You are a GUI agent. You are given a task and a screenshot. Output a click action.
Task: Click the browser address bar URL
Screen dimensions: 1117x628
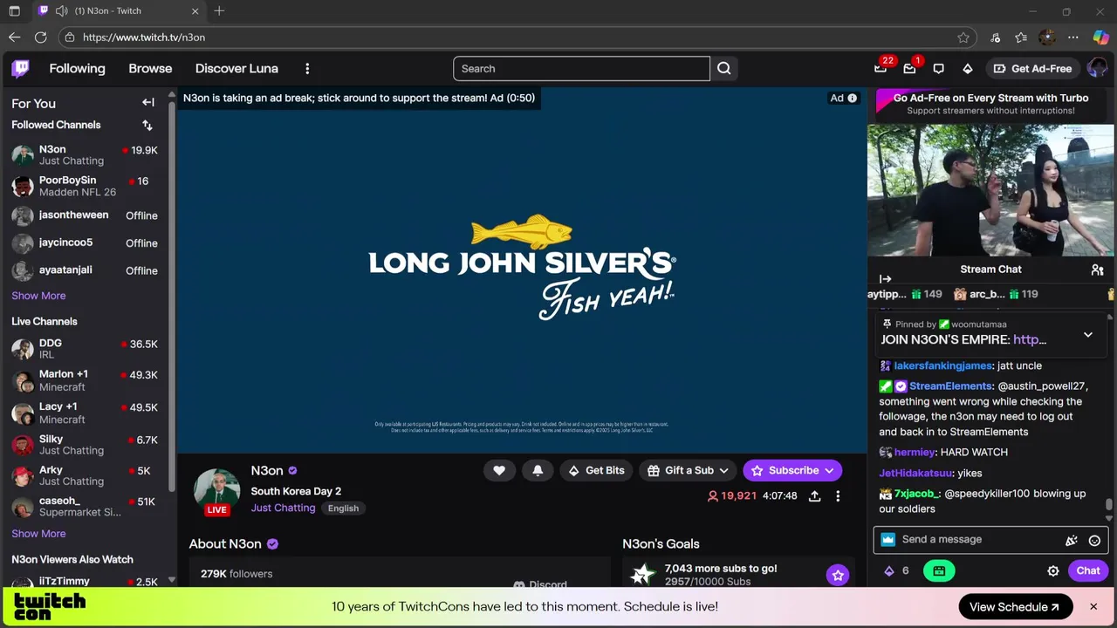pyautogui.click(x=144, y=38)
